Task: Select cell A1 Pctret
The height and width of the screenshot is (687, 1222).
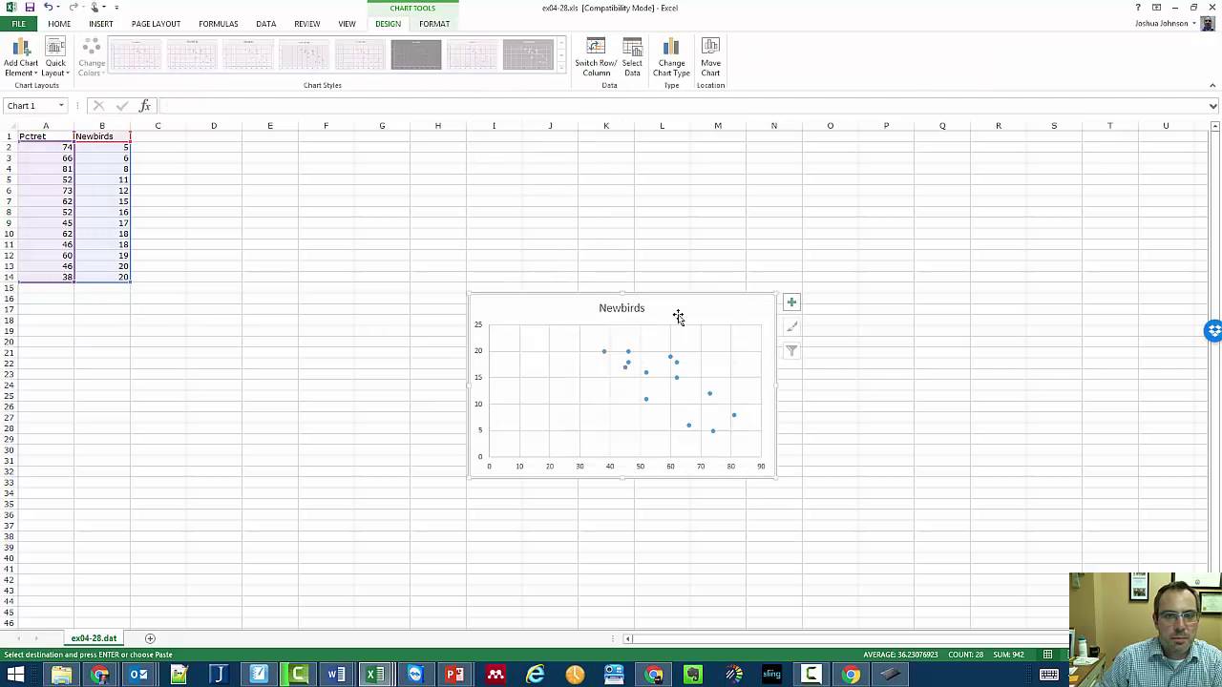Action: click(x=46, y=136)
